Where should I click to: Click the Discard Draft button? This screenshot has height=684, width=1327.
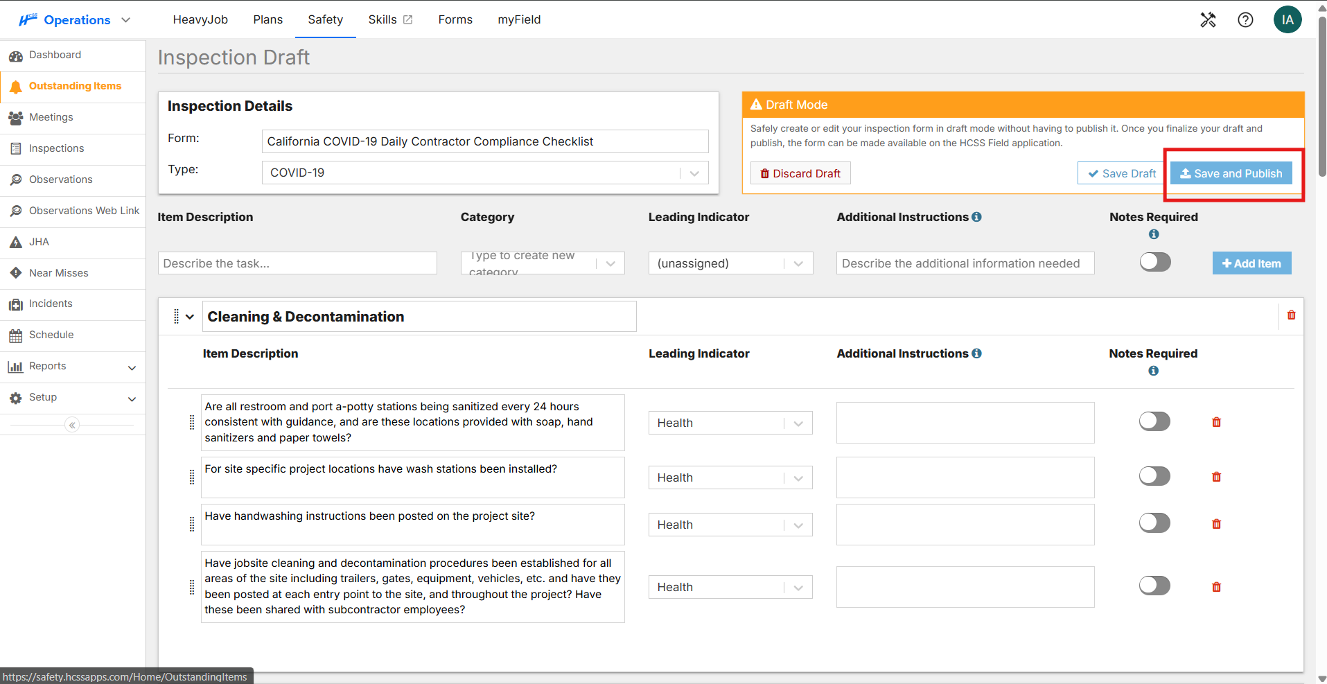[800, 173]
